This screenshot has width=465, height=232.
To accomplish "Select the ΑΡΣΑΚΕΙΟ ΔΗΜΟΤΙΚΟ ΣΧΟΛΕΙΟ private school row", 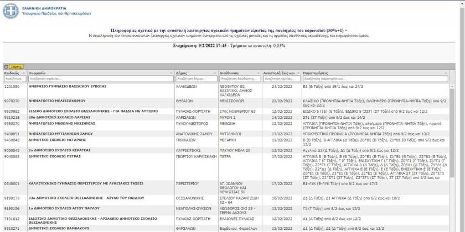I will tap(226, 220).
